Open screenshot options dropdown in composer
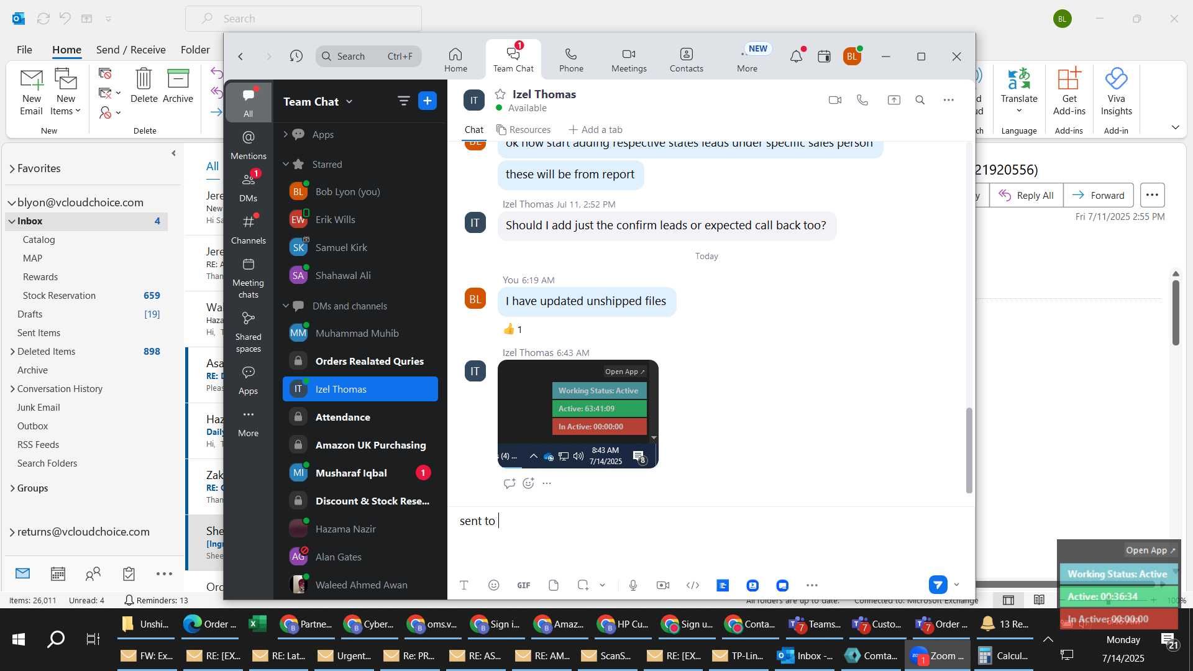 pos(602,585)
